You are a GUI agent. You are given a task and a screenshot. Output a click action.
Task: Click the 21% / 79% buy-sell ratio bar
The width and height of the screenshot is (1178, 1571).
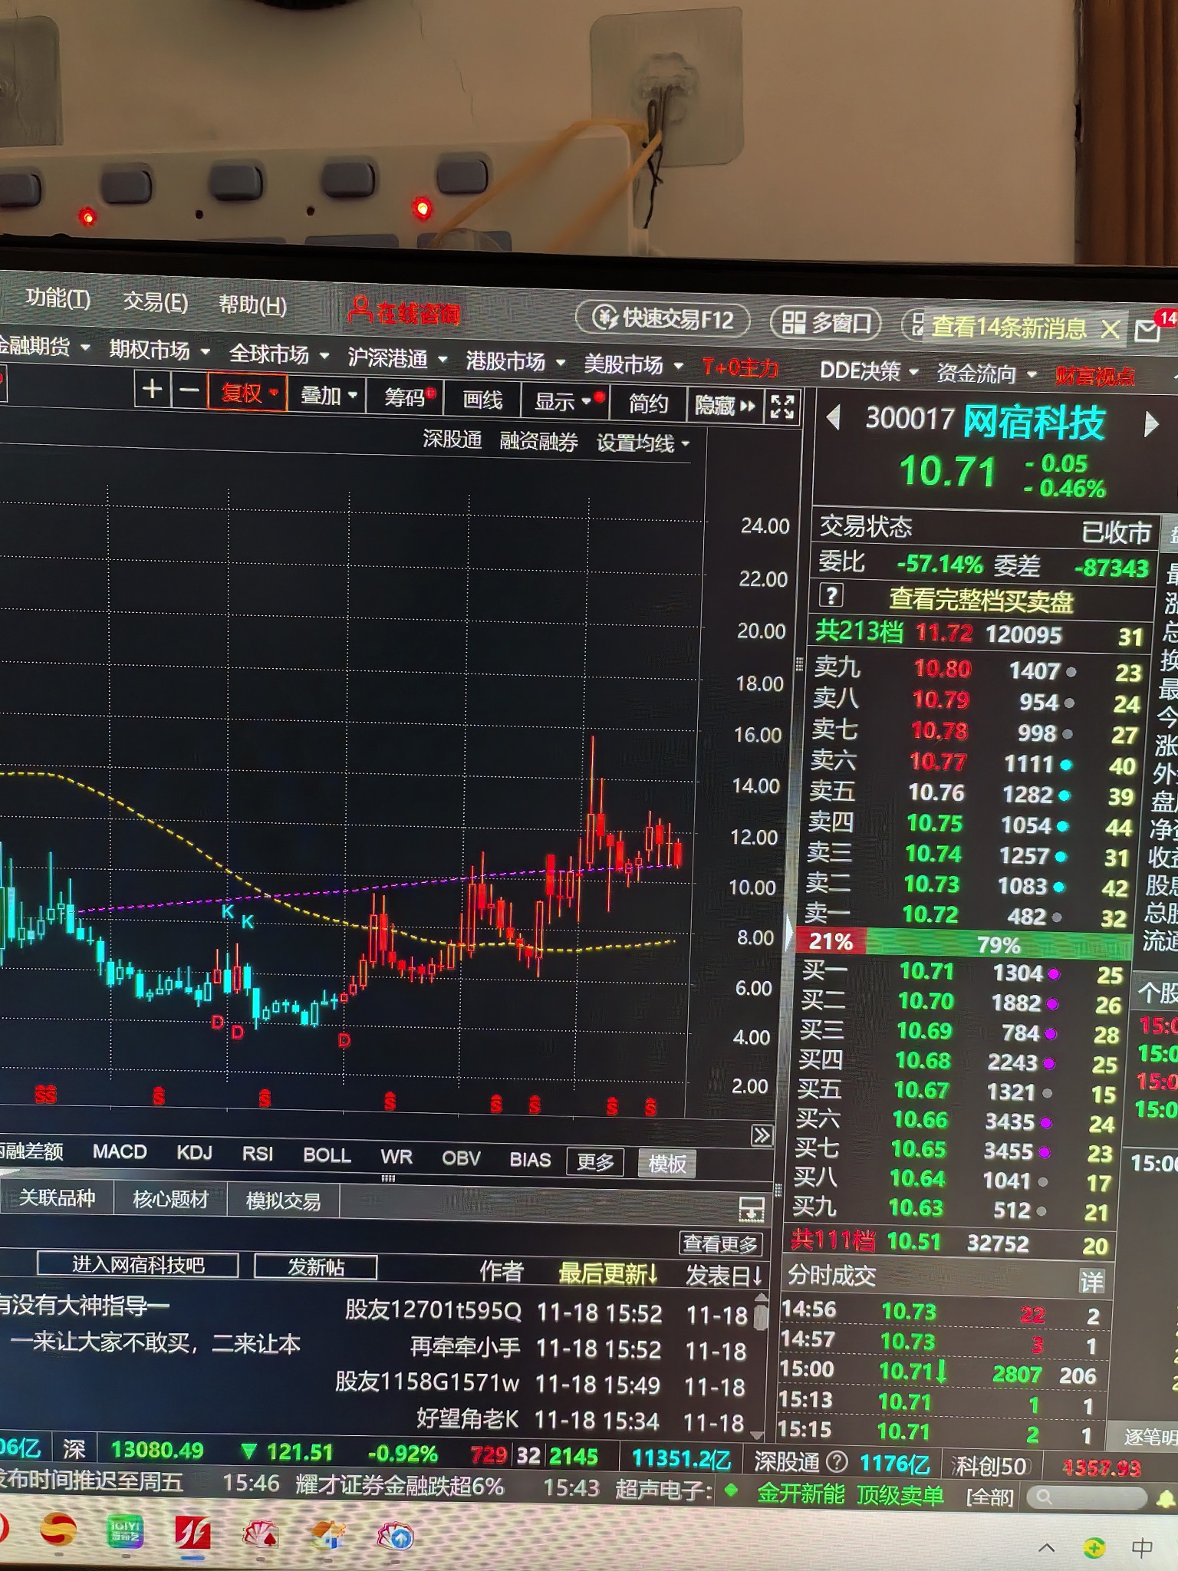tap(964, 943)
